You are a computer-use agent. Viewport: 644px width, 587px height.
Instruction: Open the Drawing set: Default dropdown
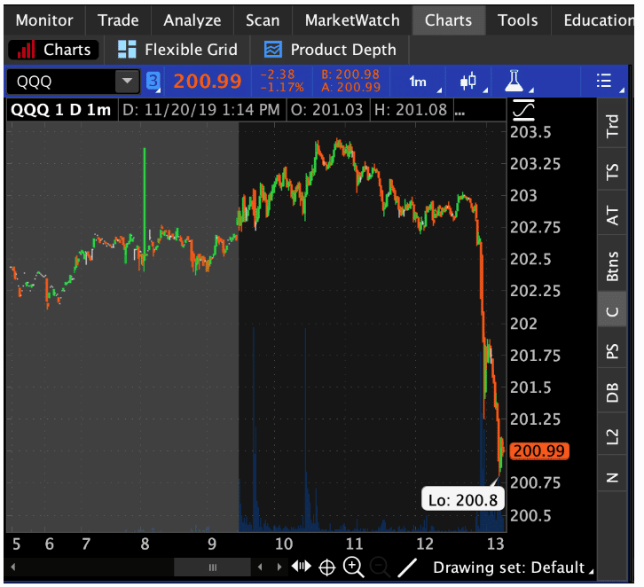tap(513, 567)
